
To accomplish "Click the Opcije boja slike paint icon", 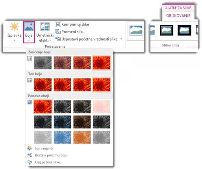I will pos(30,162).
